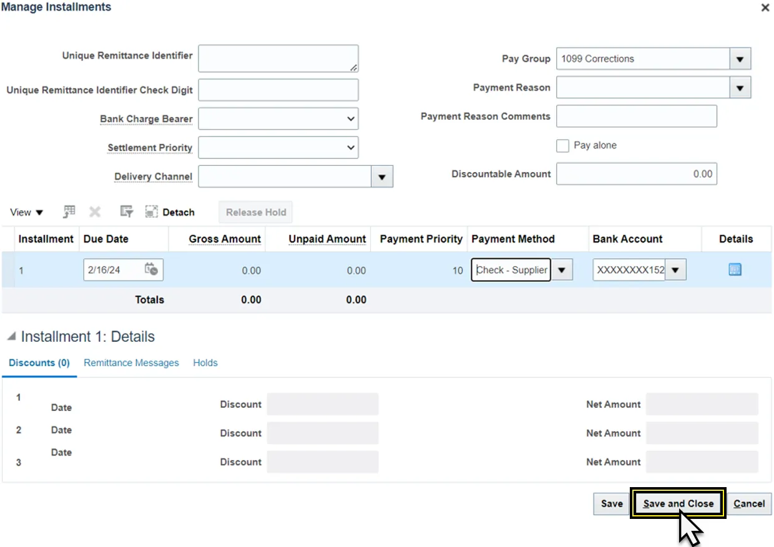Switch to the Holds tab
774x547 pixels.
205,363
